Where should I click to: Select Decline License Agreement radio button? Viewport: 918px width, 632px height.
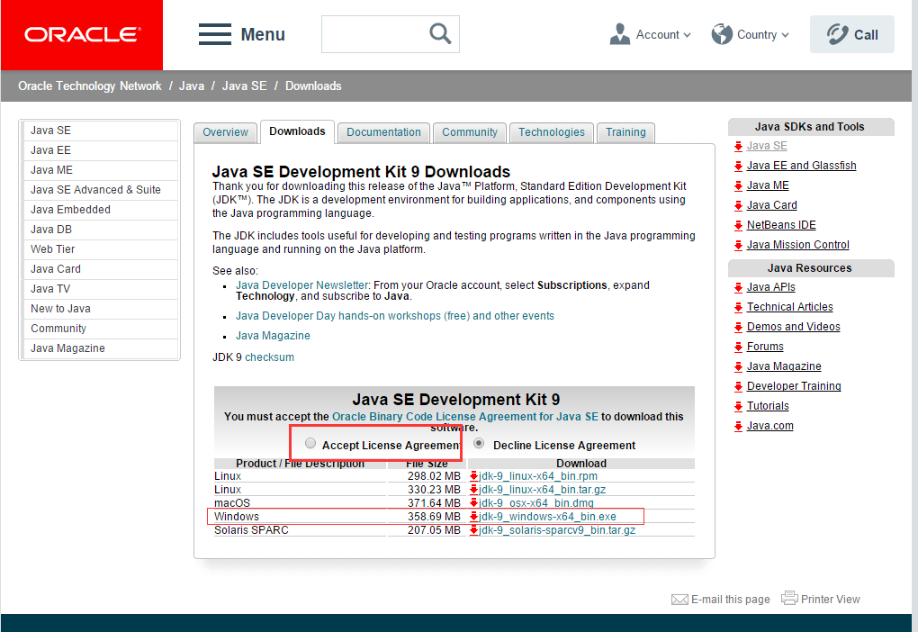coord(479,444)
